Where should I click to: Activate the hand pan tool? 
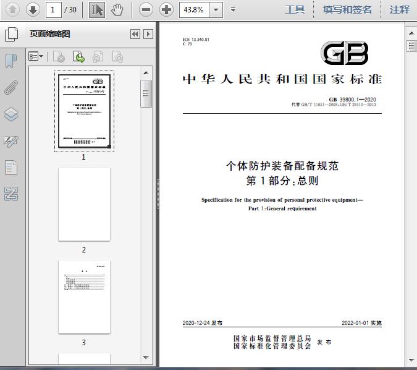tap(117, 10)
